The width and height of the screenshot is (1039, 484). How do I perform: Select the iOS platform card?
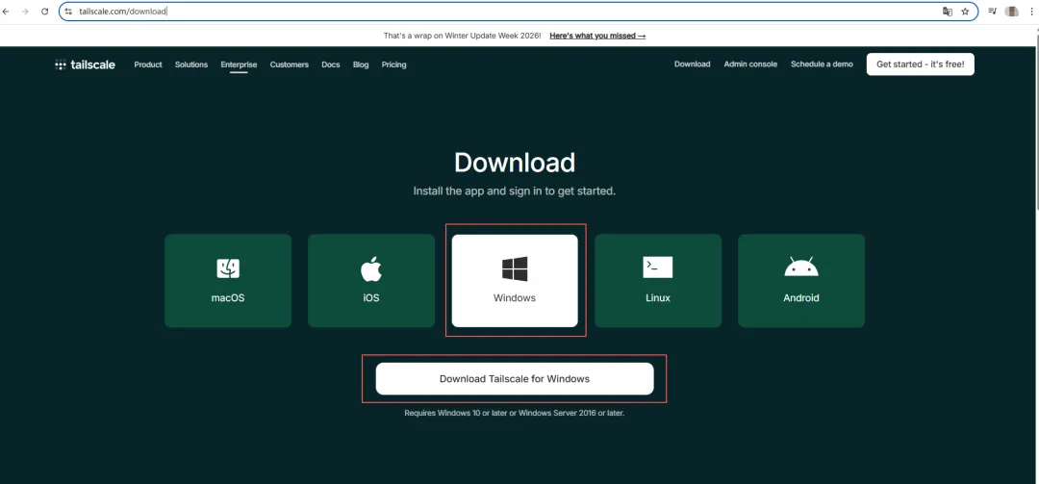click(x=371, y=280)
